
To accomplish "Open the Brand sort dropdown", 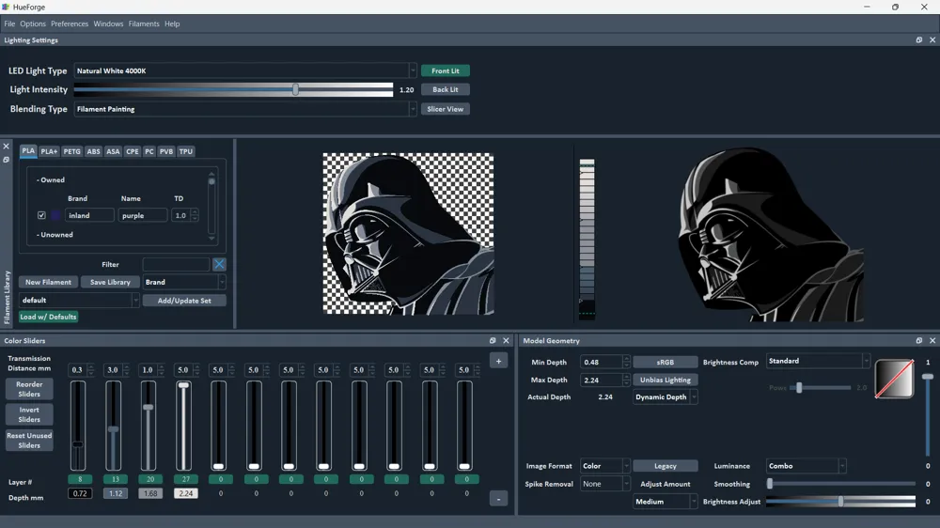I will tap(184, 282).
